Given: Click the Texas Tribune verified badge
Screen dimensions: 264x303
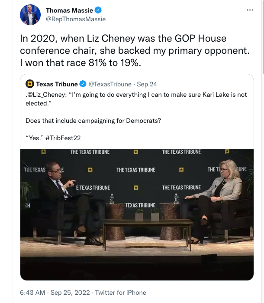Looking at the screenshot, I should point(84,84).
